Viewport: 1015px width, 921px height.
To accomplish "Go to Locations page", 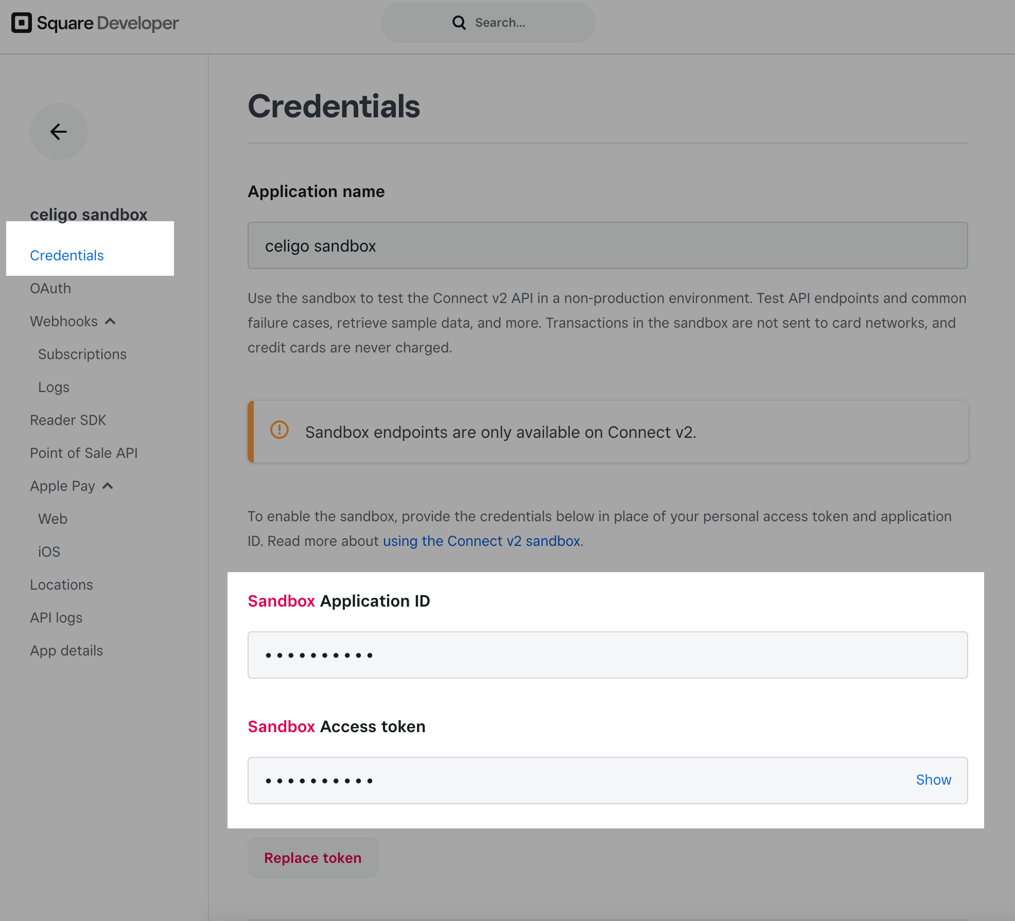I will 61,585.
